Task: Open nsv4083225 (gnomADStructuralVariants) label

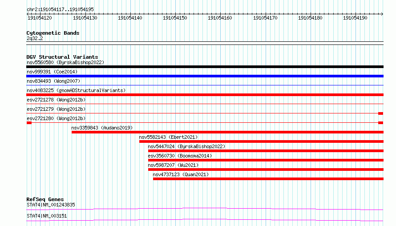Action: 76,90
